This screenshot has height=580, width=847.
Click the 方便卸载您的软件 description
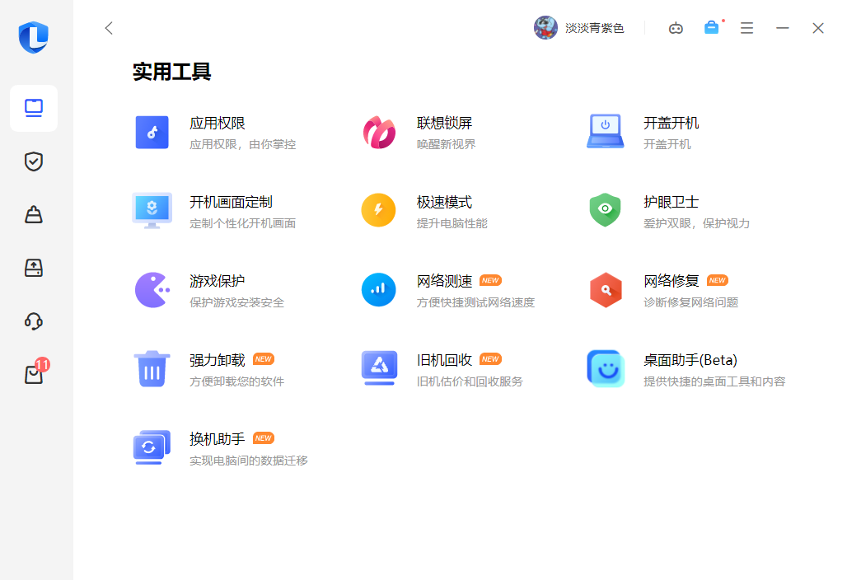[x=236, y=381]
